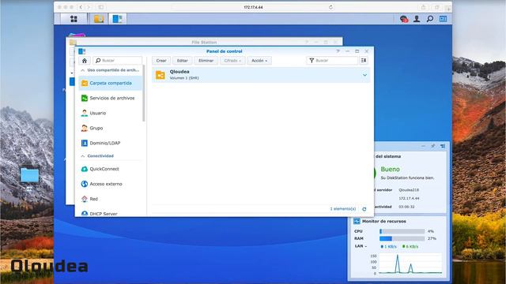Viewport: 506px width, 284px height.
Task: Click the browser address bar 172.17.4.44
Action: coord(253,7)
